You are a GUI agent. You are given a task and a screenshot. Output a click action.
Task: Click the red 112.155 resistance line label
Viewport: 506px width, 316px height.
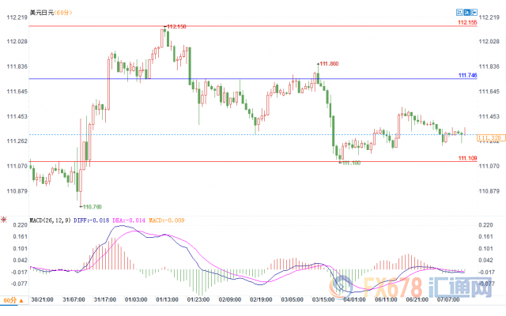tap(466, 23)
